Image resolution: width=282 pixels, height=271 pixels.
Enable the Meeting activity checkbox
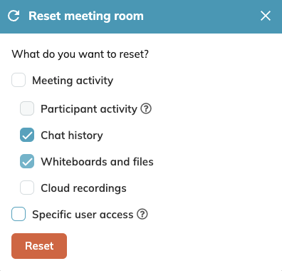(19, 80)
